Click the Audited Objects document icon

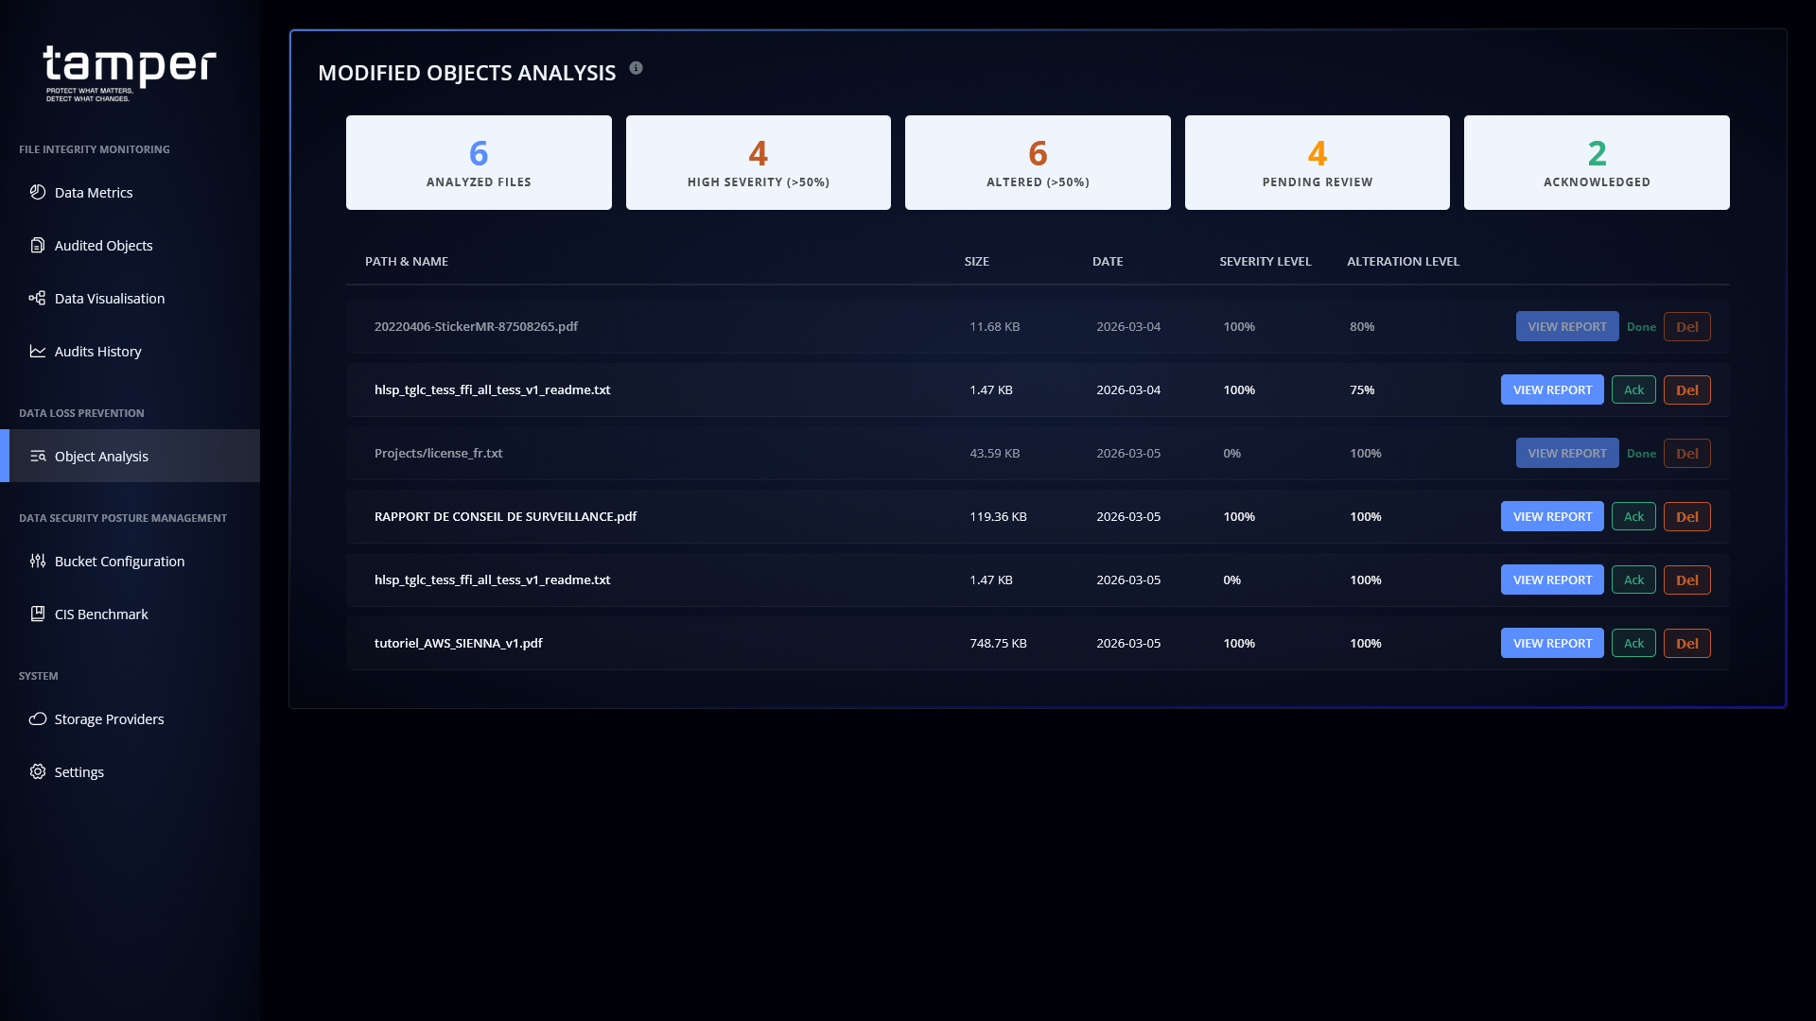[38, 245]
